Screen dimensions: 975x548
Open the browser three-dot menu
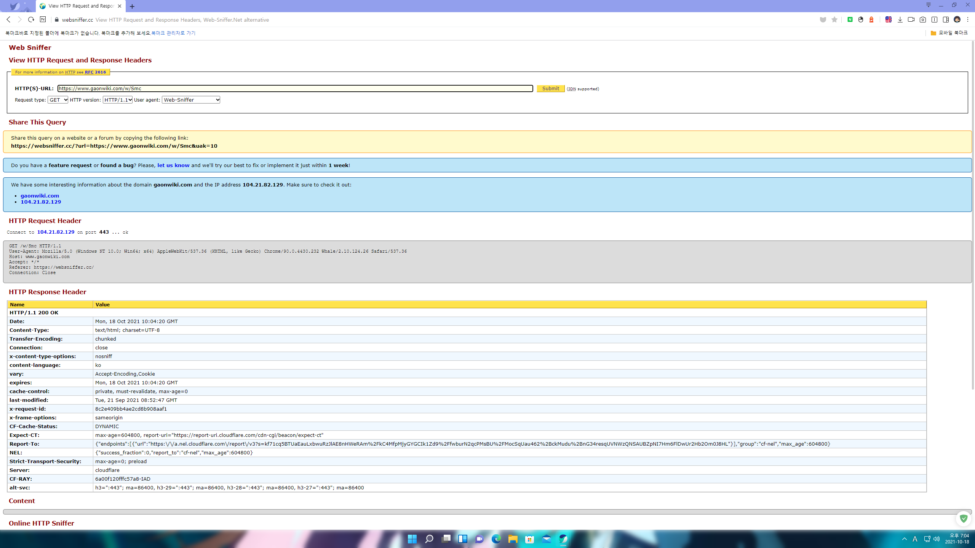coord(968,19)
